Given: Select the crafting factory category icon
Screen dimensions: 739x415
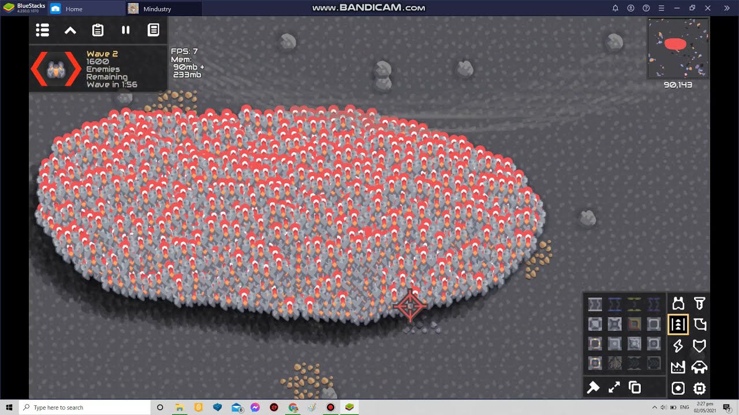Looking at the screenshot, I should [678, 367].
